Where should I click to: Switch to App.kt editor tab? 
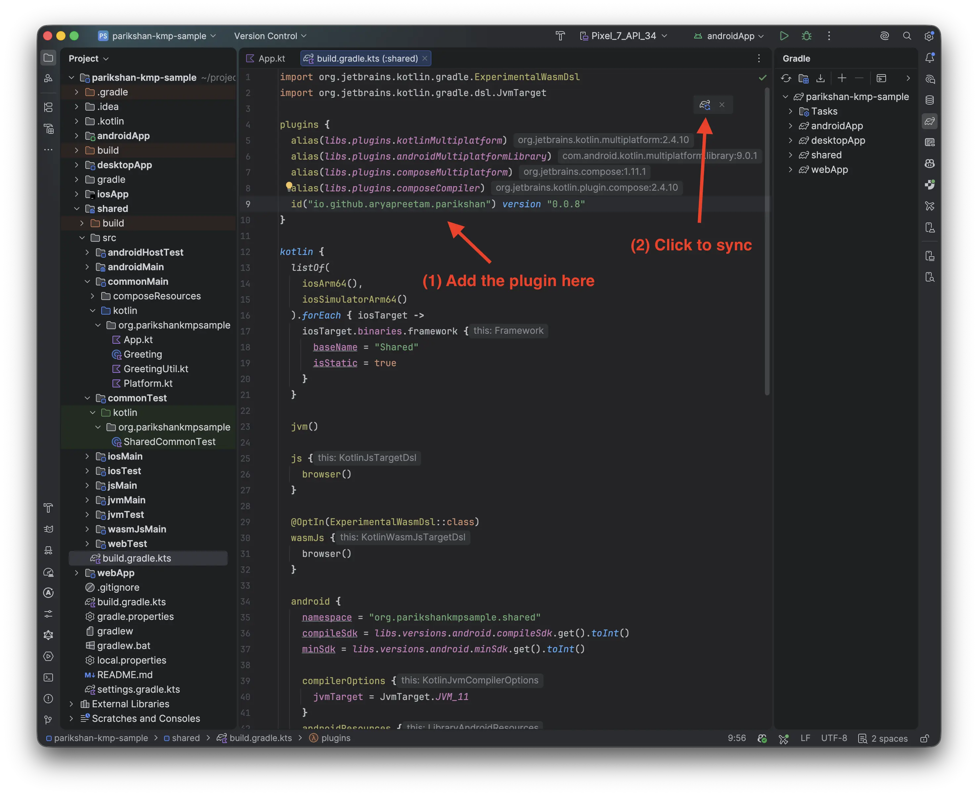pos(266,59)
